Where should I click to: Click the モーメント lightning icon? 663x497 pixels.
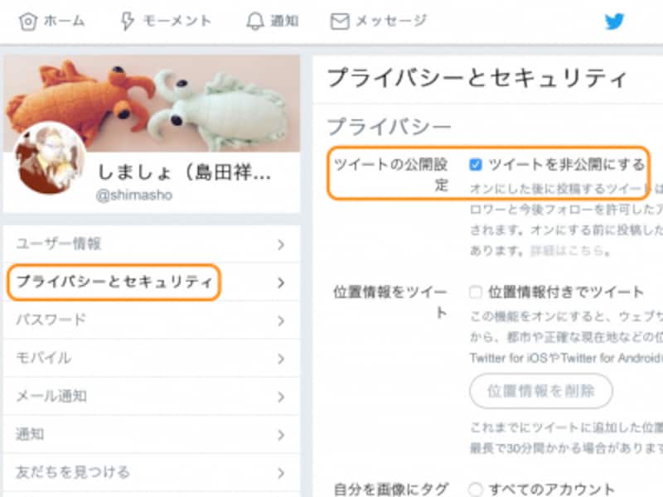point(128,20)
